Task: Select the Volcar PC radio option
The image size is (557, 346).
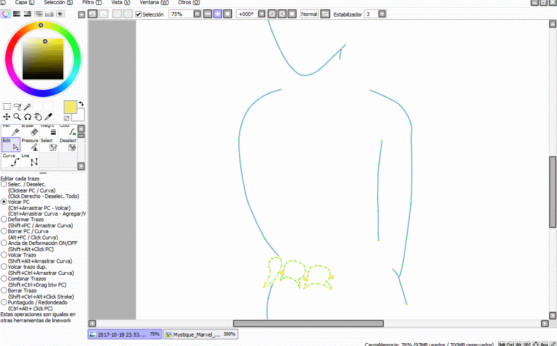Action: coord(4,201)
